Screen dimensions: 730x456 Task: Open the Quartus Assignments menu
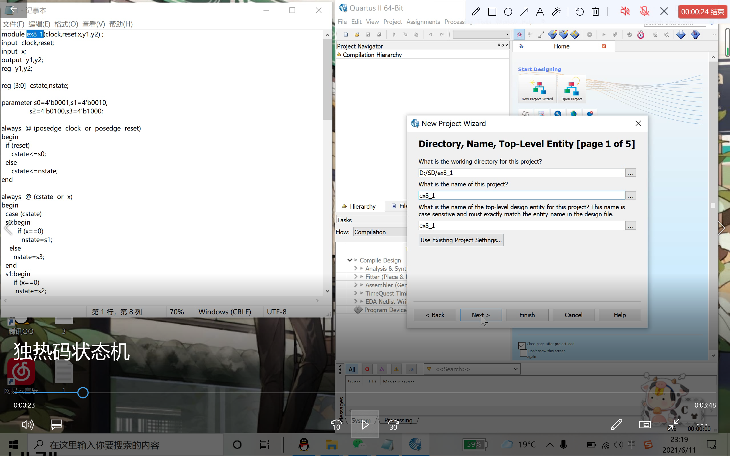pyautogui.click(x=423, y=22)
